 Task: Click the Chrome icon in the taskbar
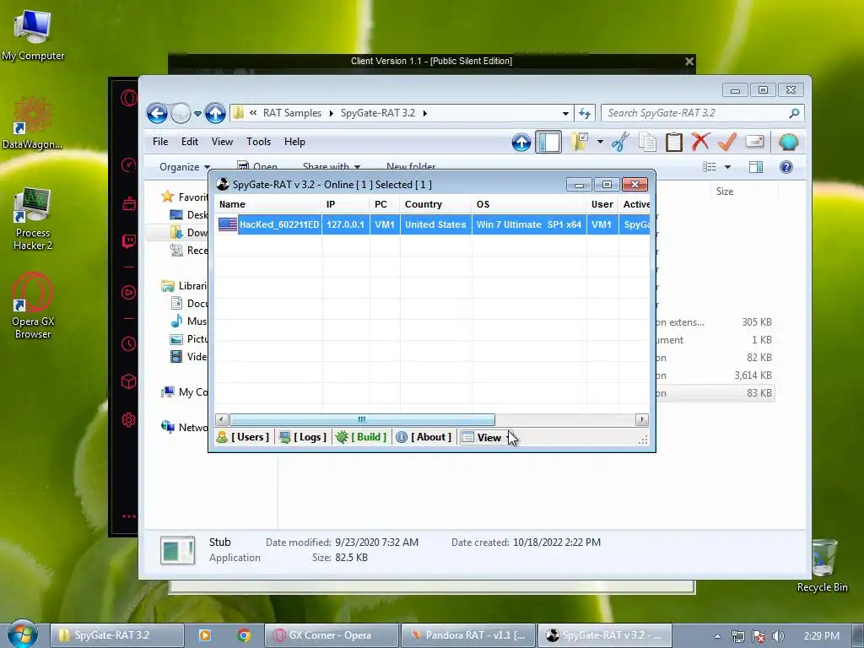tap(244, 635)
